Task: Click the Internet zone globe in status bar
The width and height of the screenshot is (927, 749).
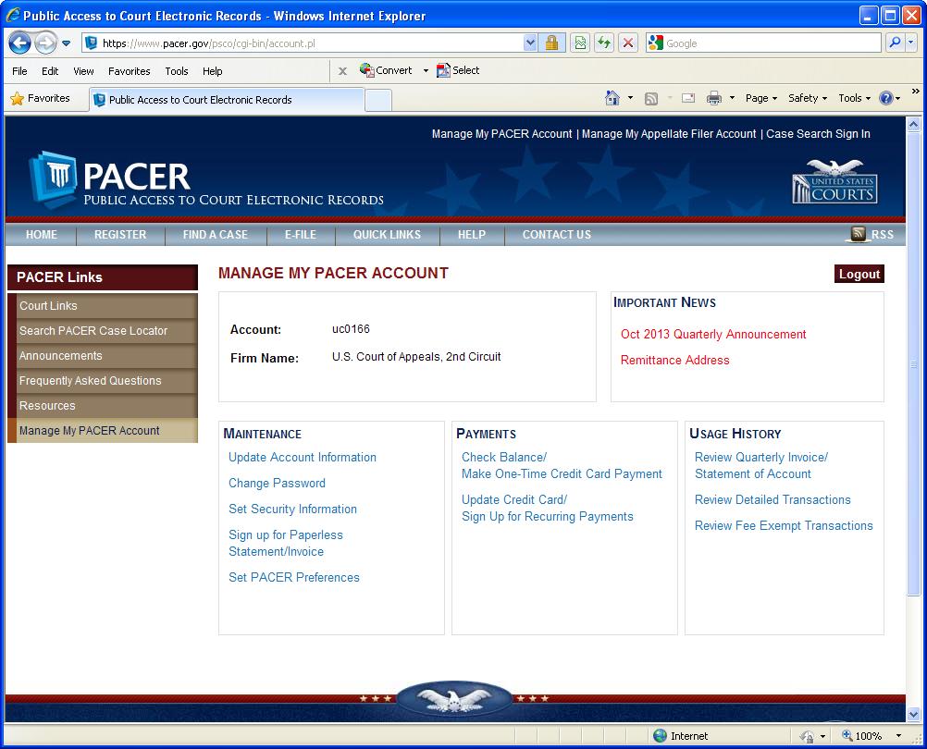Action: (660, 735)
